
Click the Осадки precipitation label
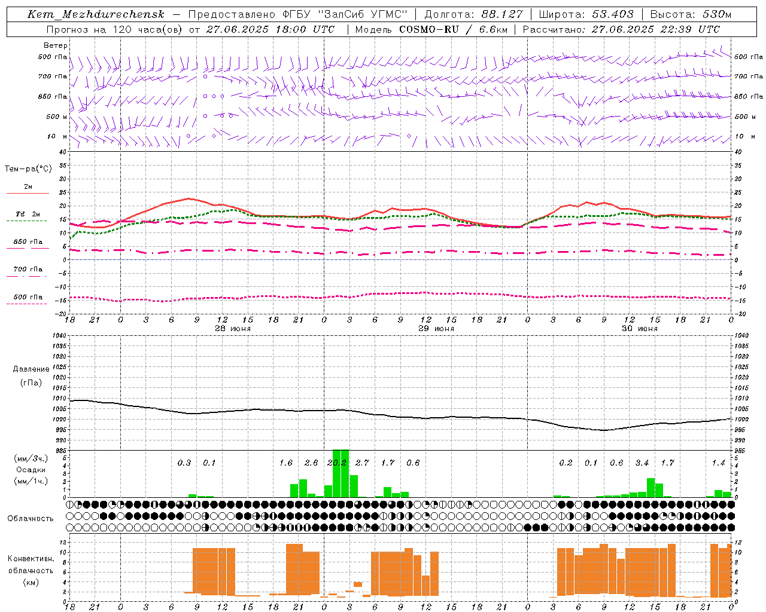coord(31,470)
